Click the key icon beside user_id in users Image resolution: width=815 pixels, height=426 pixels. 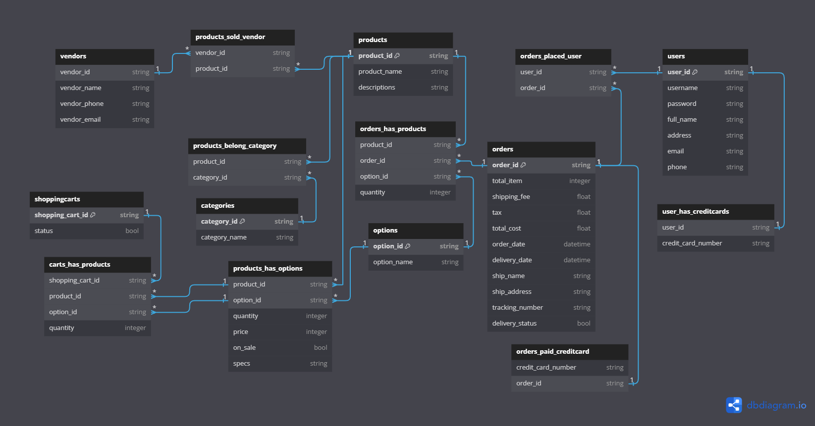[695, 72]
